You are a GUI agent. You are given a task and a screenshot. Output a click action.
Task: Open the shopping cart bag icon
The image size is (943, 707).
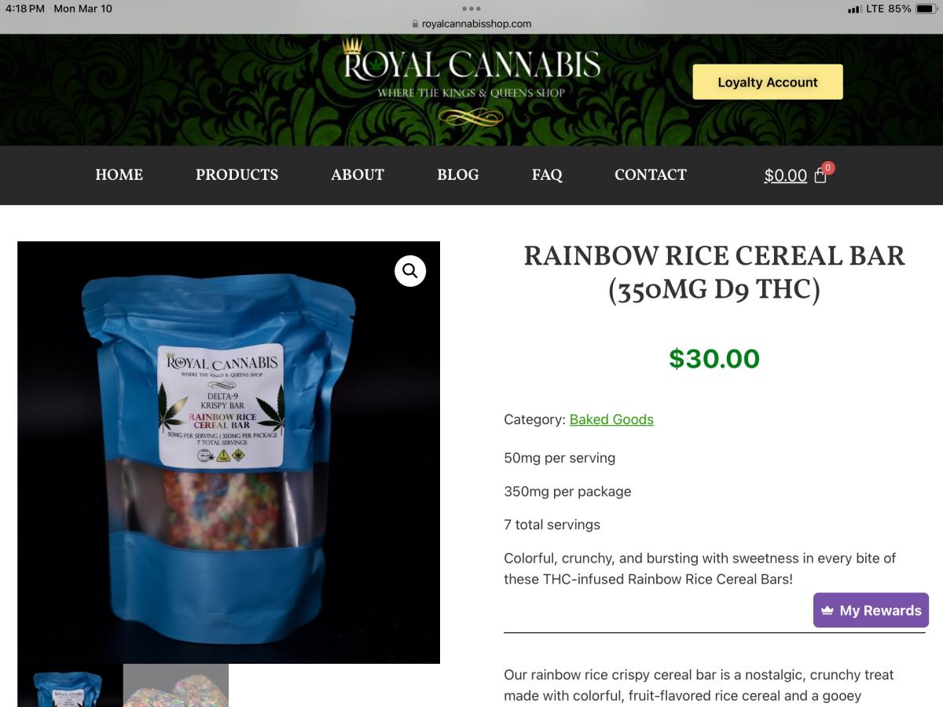(x=820, y=176)
